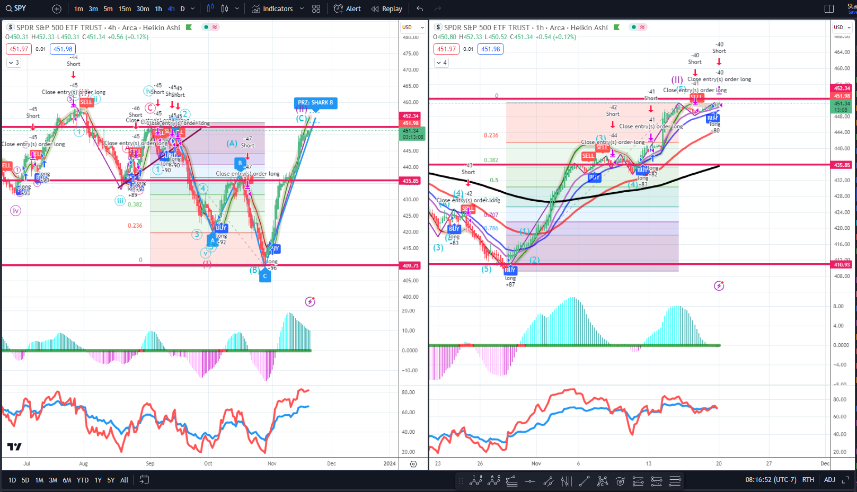Select the 15m timeframe
The image size is (857, 492).
pyautogui.click(x=125, y=9)
